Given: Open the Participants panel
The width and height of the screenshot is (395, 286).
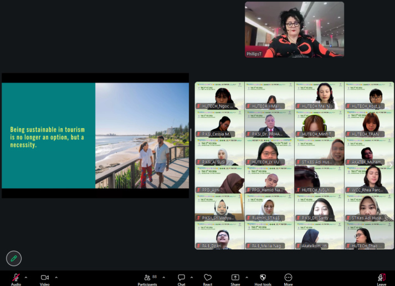Looking at the screenshot, I should pyautogui.click(x=147, y=278).
